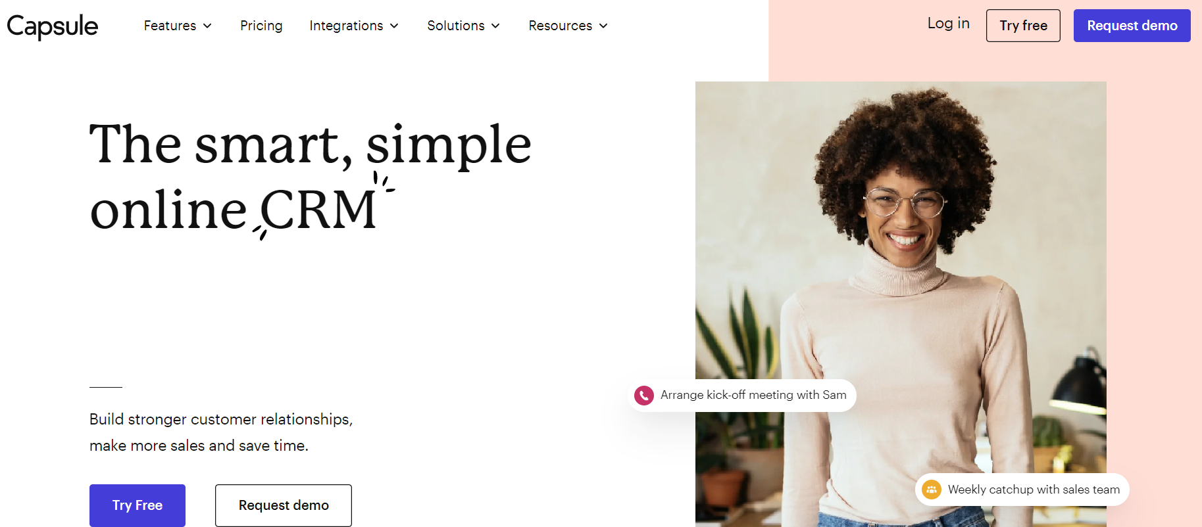Click the Capsule logo
Image resolution: width=1202 pixels, height=527 pixels.
[53, 26]
